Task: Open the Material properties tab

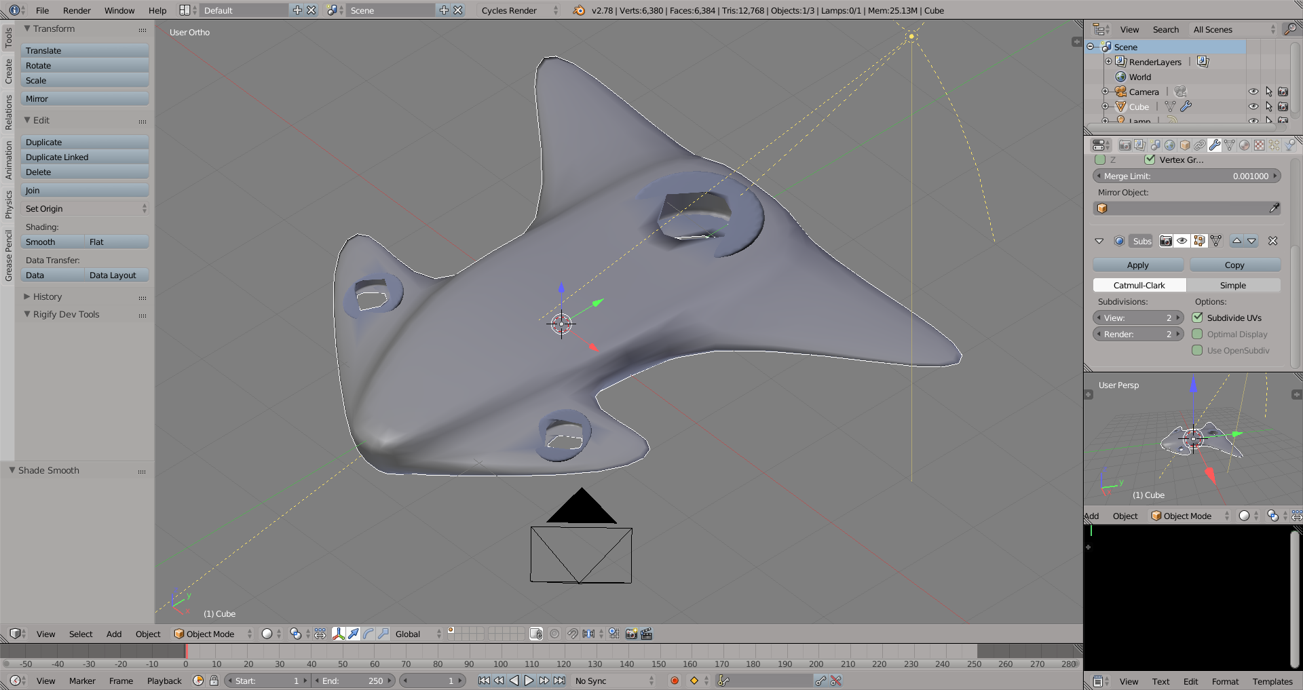Action: click(x=1244, y=145)
